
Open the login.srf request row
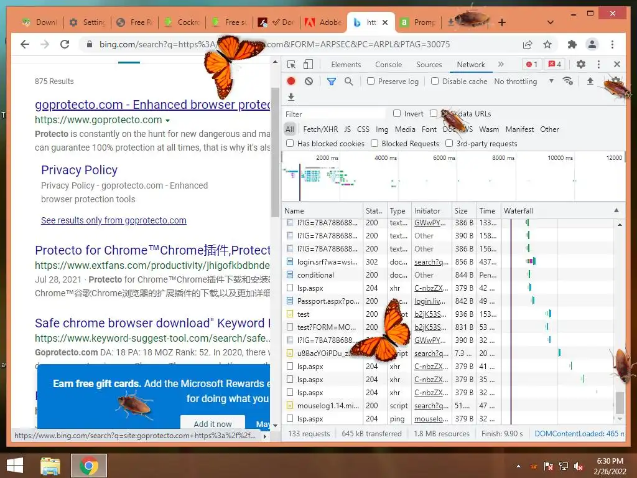(x=327, y=262)
